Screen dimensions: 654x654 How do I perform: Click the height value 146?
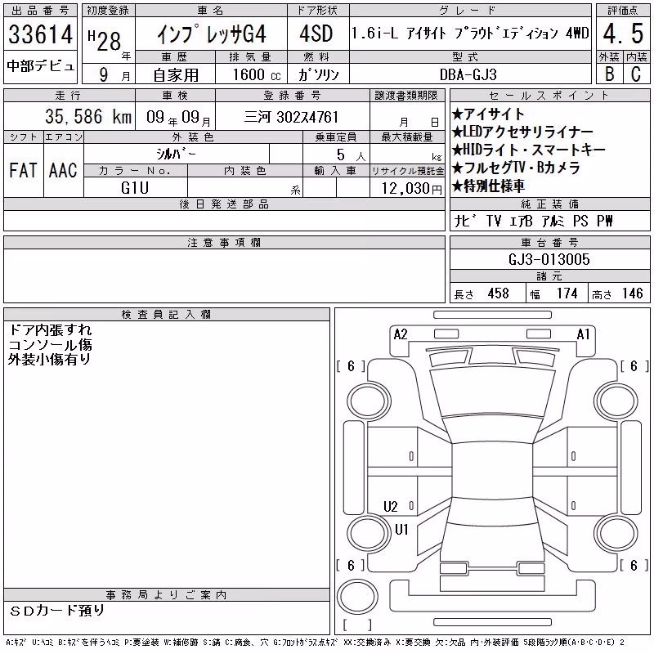click(632, 293)
